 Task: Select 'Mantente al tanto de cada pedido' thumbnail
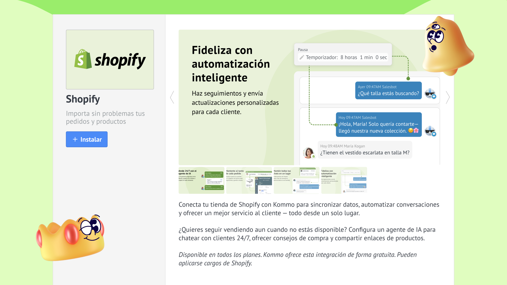249,180
